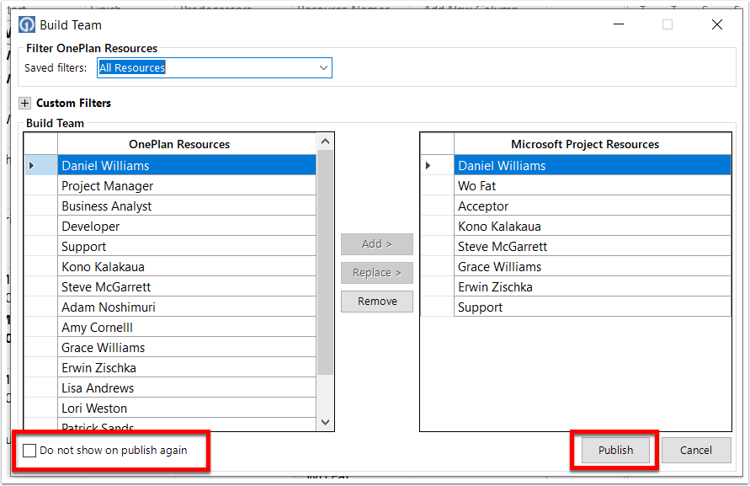Click the Add > button
The height and width of the screenshot is (486, 750).
[x=376, y=244]
